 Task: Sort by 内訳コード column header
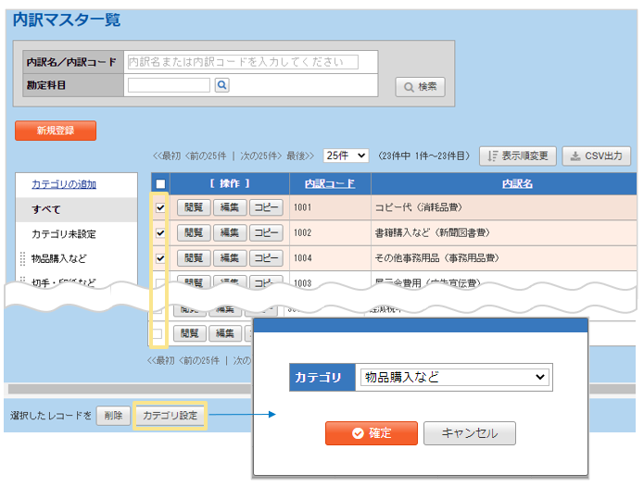point(330,183)
